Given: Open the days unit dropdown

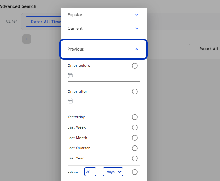Looking at the screenshot, I should pyautogui.click(x=113, y=172).
